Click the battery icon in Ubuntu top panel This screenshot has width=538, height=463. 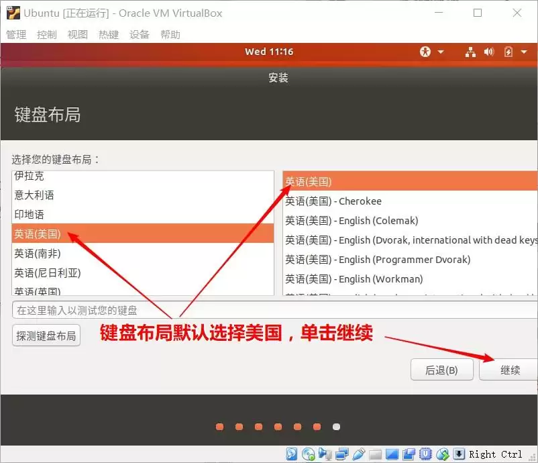[x=508, y=52]
